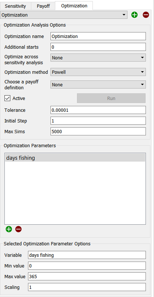Switch to the Payoff tab

(x=43, y=6)
